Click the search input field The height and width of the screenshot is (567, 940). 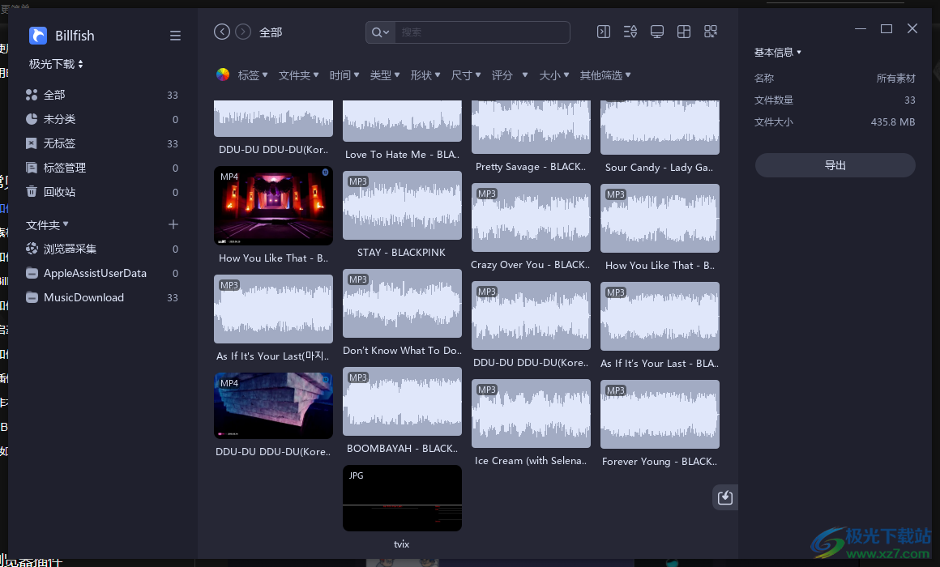coord(482,32)
